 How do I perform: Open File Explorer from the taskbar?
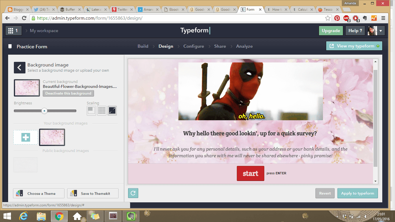click(41, 216)
